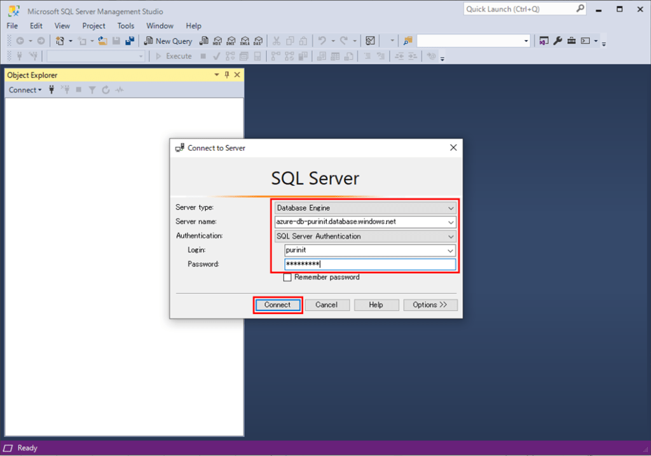The image size is (651, 456).
Task: Pin the Object Explorer panel
Action: coord(226,74)
